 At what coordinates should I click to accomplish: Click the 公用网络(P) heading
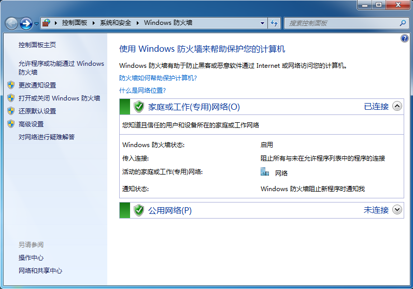(x=169, y=210)
